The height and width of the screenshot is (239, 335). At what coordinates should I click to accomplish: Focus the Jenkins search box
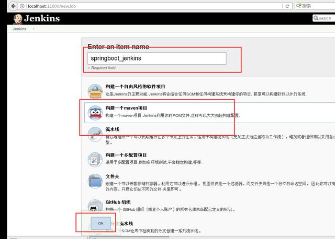click(323, 18)
